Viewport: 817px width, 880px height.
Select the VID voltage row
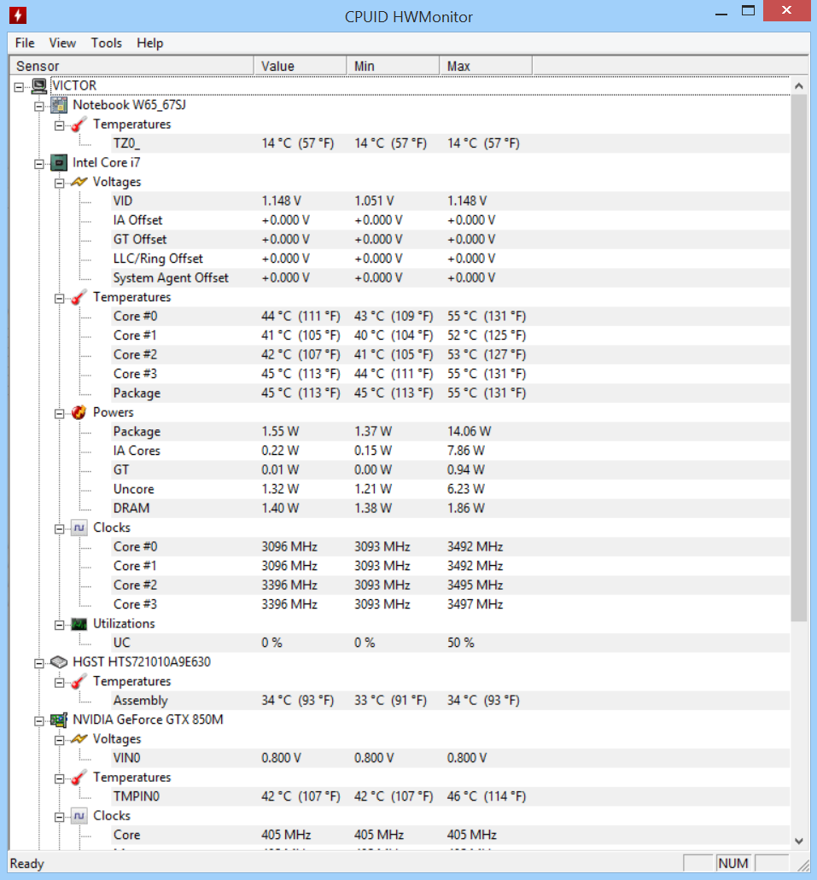(450, 201)
